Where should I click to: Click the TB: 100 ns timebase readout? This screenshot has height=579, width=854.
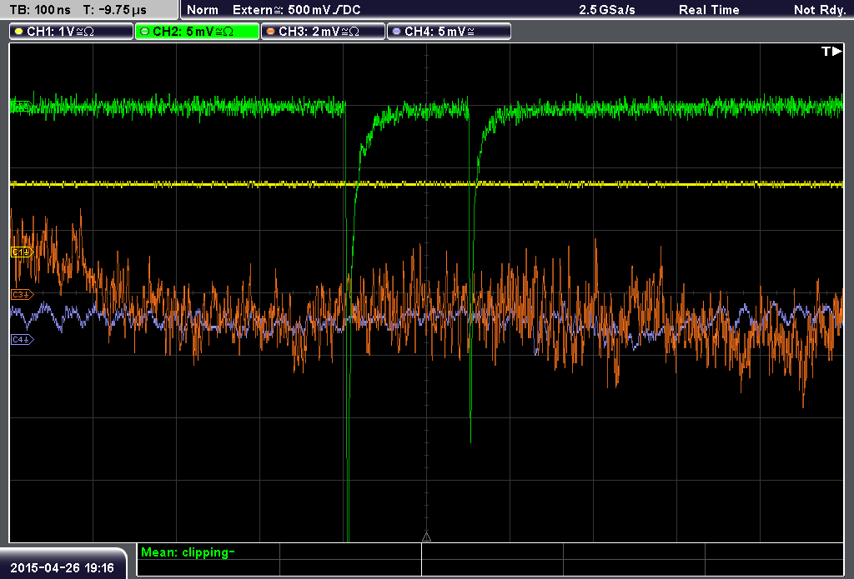pos(40,10)
